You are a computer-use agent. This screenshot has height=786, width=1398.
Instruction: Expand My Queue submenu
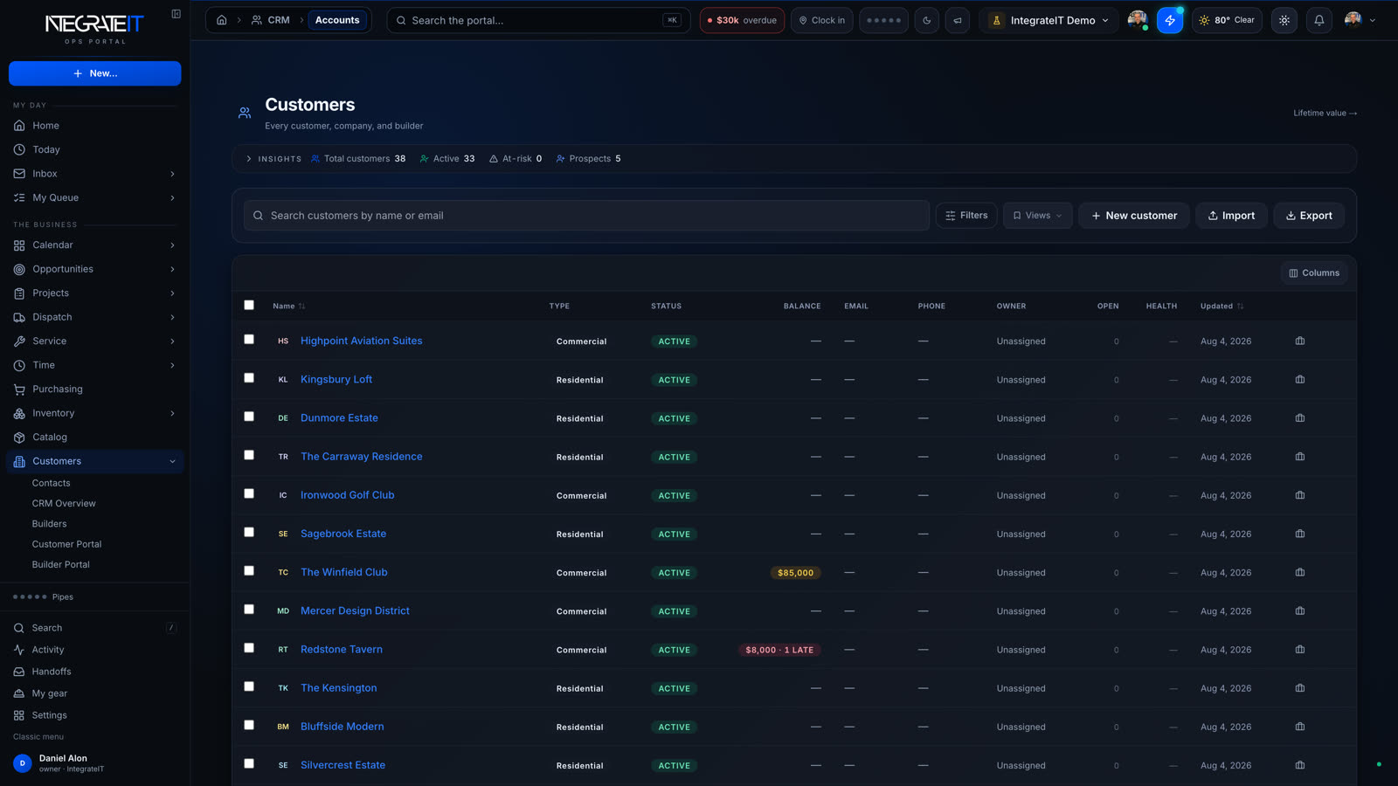pyautogui.click(x=172, y=198)
